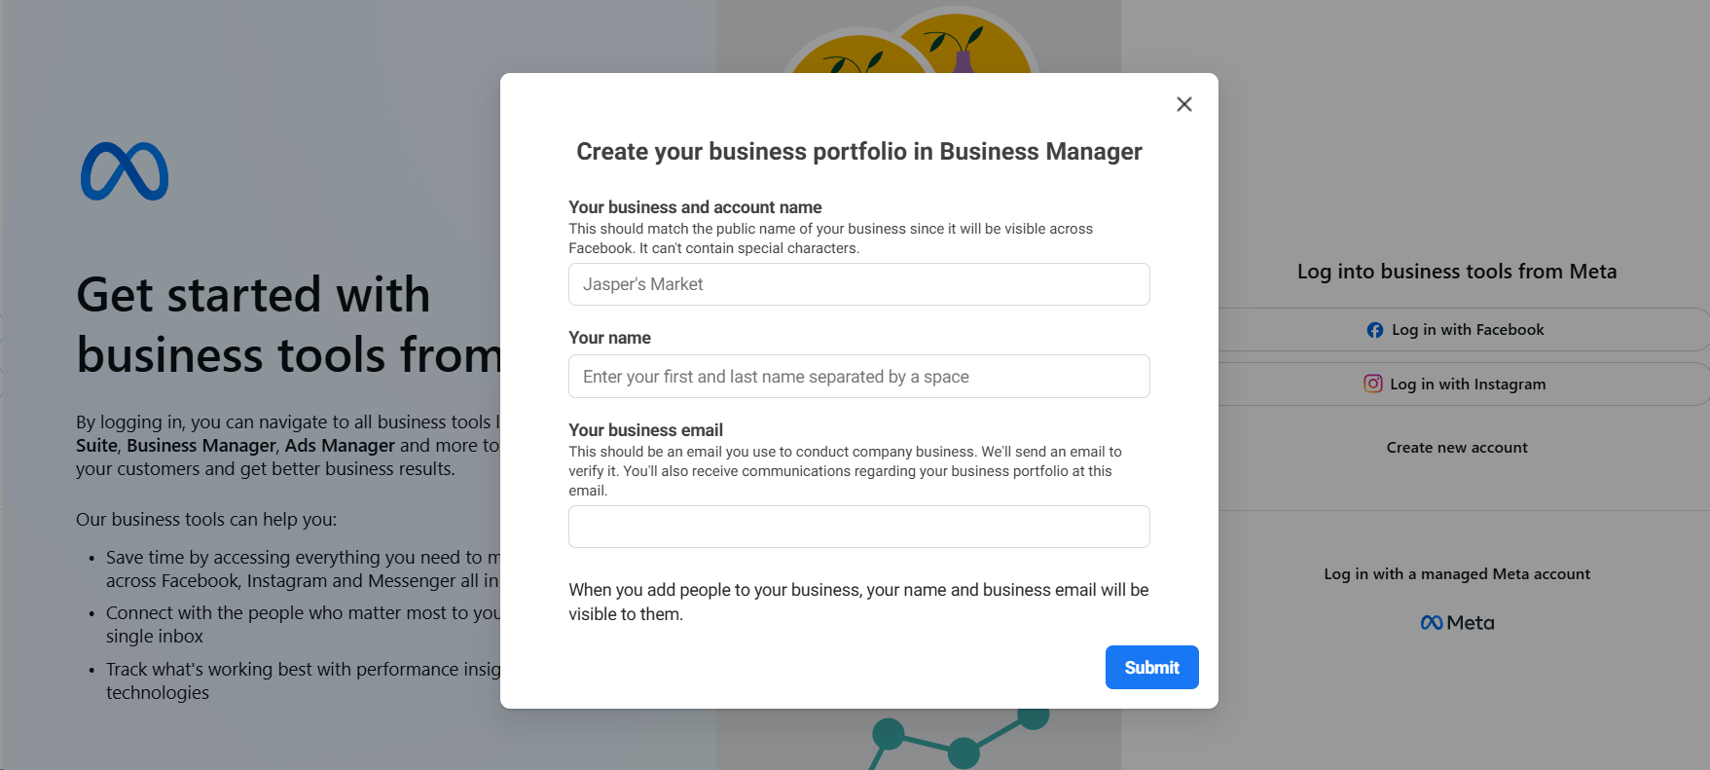Click the Your name input field

click(x=858, y=377)
